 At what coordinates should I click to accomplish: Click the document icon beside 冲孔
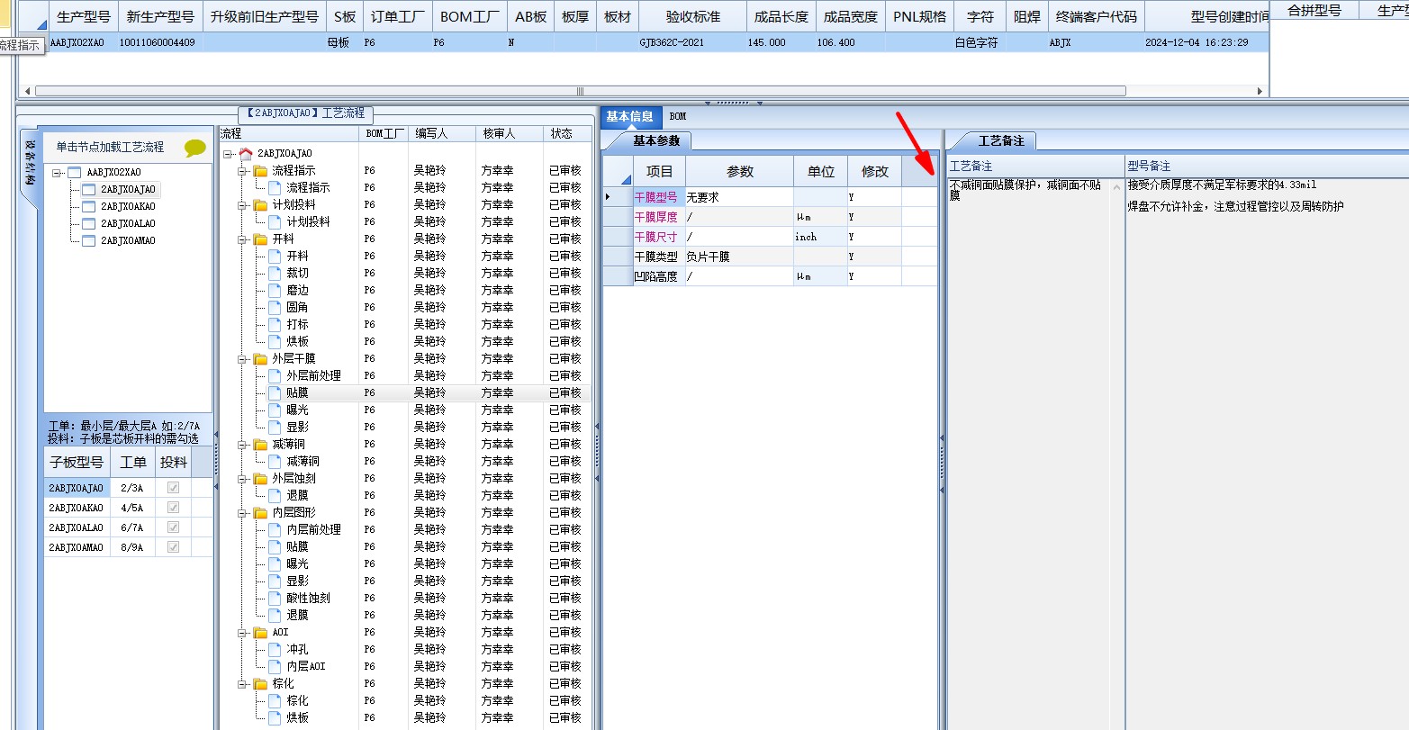[275, 649]
